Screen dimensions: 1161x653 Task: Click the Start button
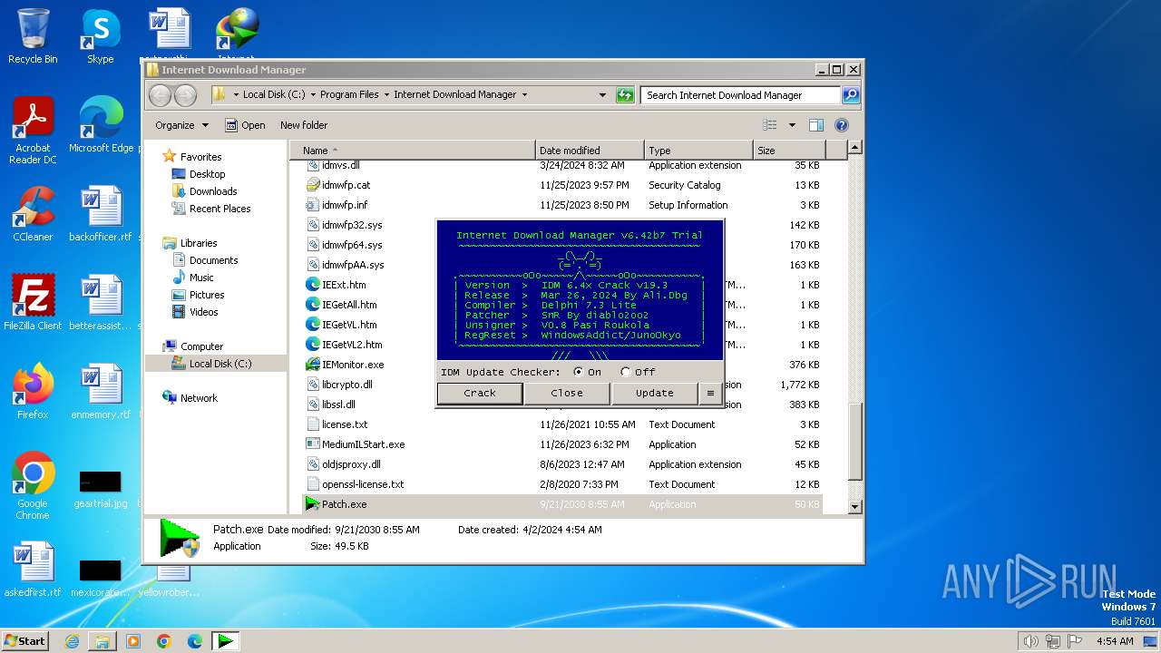[x=25, y=640]
